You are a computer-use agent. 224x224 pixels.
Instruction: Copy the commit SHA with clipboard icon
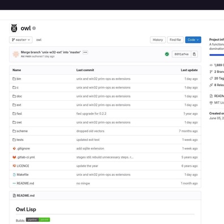coord(194,54)
